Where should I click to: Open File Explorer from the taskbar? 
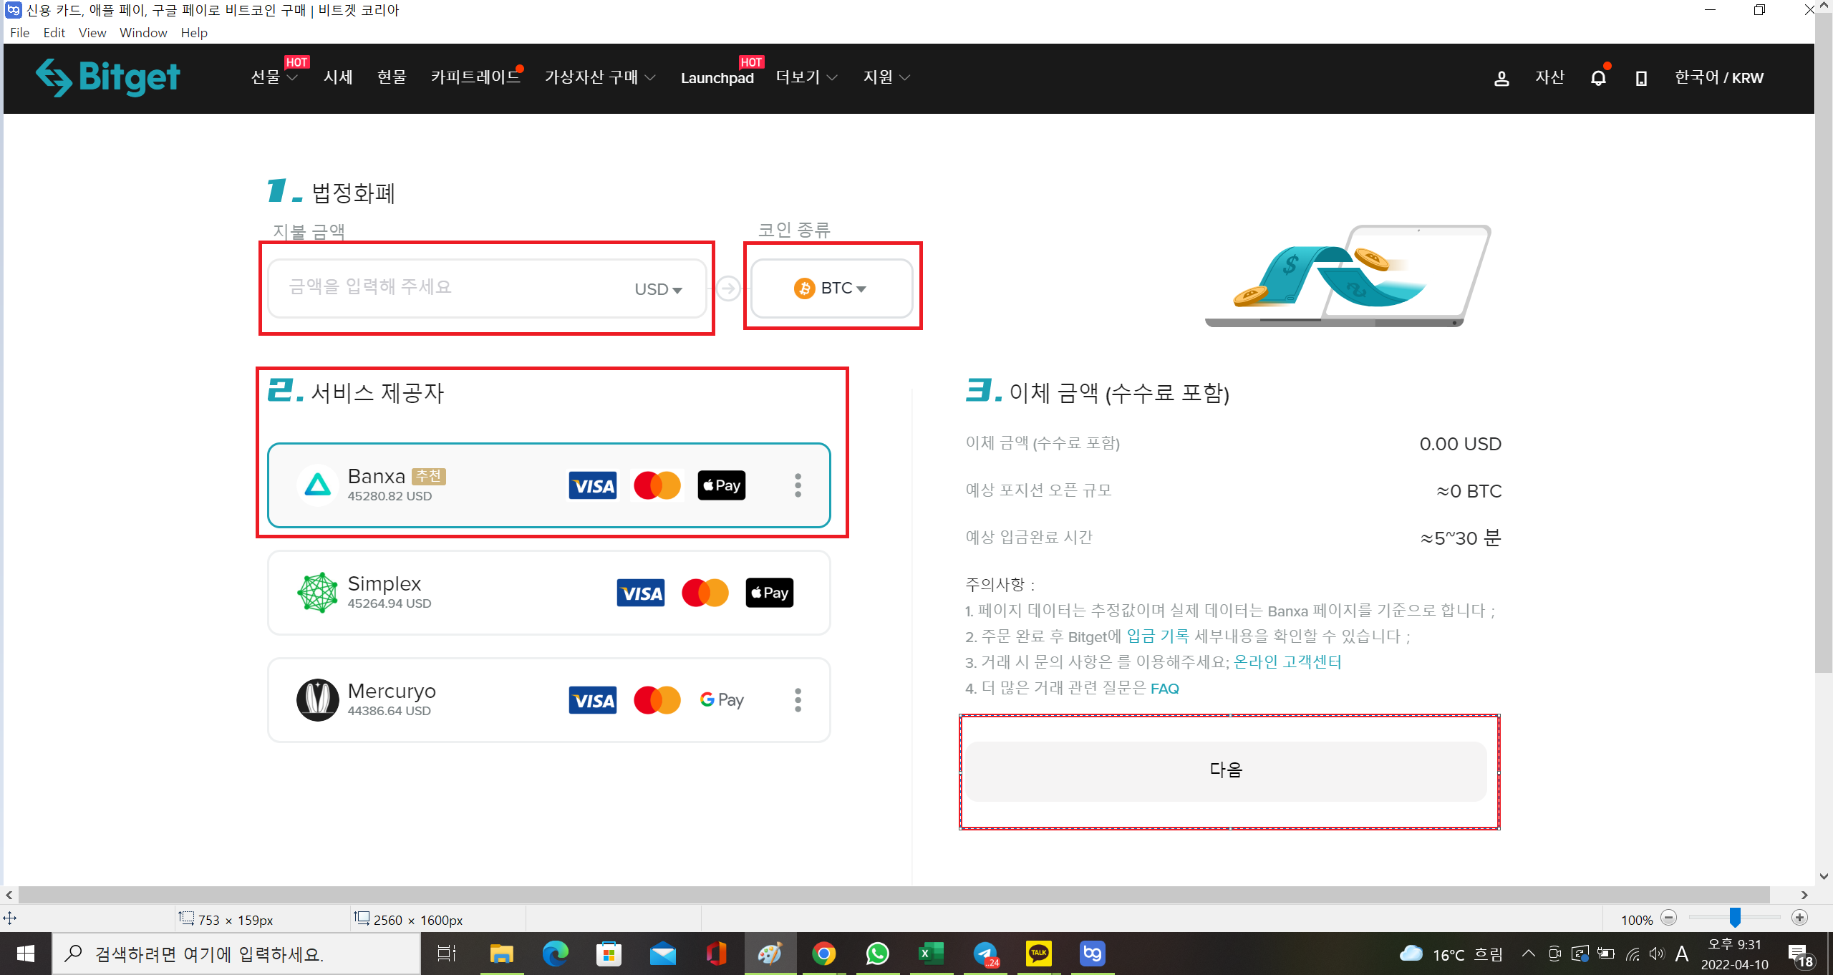point(501,954)
